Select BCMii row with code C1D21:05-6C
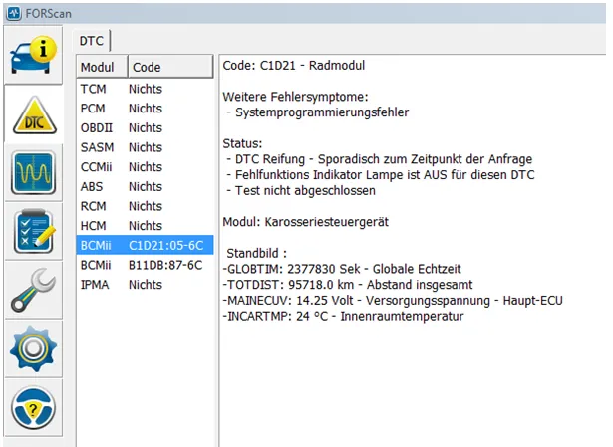This screenshot has height=447, width=613. click(x=145, y=245)
